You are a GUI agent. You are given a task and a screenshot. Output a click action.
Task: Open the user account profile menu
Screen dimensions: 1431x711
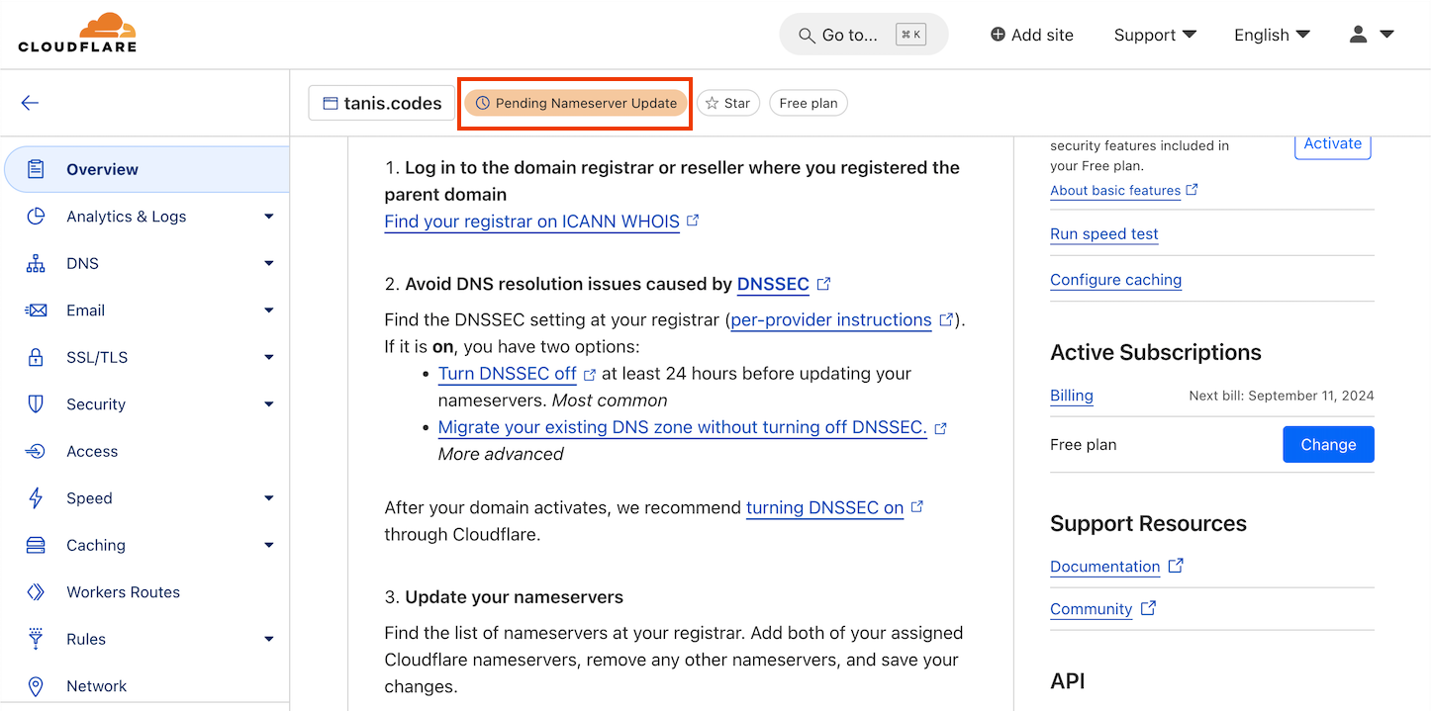pyautogui.click(x=1371, y=35)
